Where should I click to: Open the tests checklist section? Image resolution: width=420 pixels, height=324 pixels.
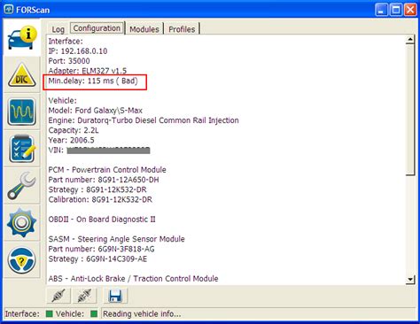pos(22,149)
